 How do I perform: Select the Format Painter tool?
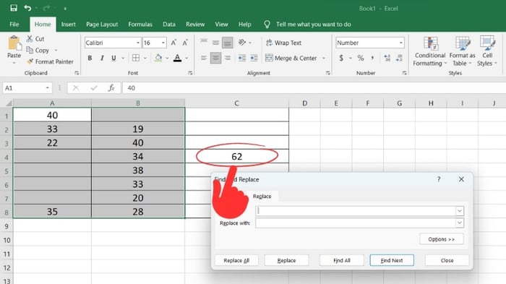coord(51,61)
